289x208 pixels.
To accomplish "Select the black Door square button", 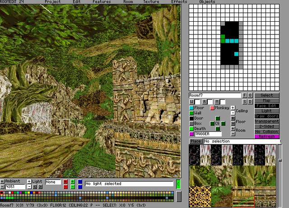I will tap(191, 118).
